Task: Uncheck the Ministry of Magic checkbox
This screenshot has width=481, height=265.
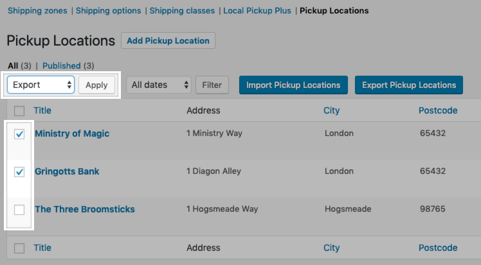Action: [19, 134]
